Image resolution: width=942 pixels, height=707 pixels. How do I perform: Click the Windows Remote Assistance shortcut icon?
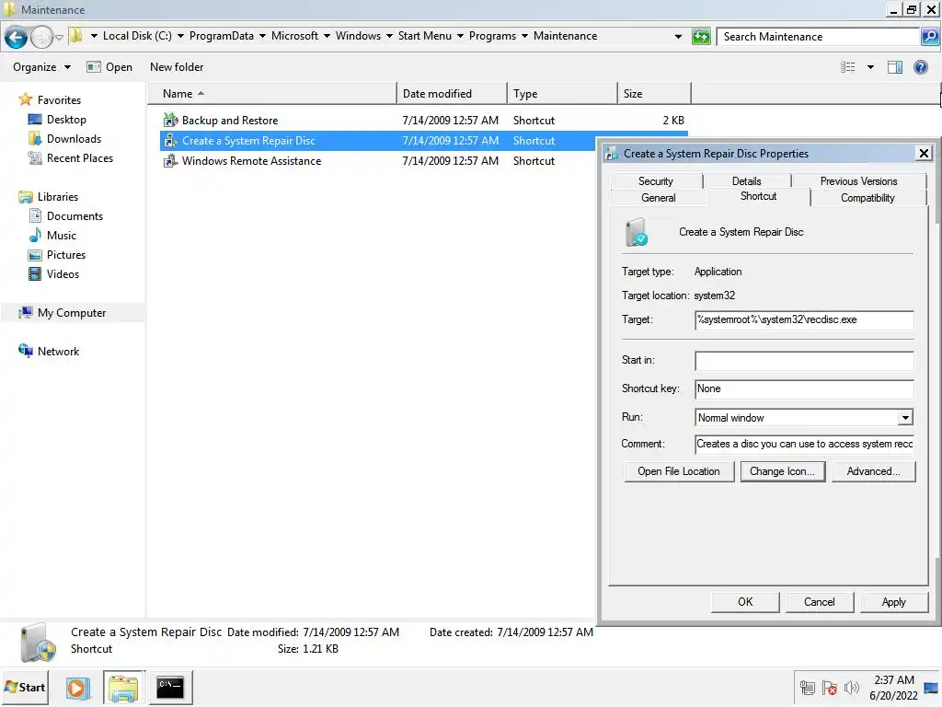[170, 160]
